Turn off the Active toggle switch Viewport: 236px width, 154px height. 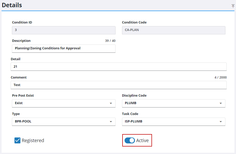(130, 140)
